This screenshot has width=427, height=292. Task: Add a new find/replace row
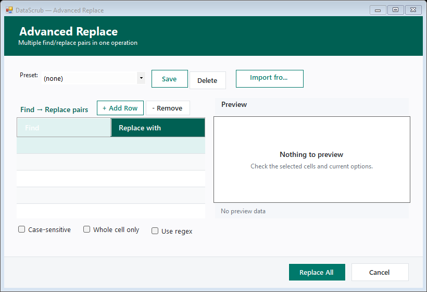(120, 108)
